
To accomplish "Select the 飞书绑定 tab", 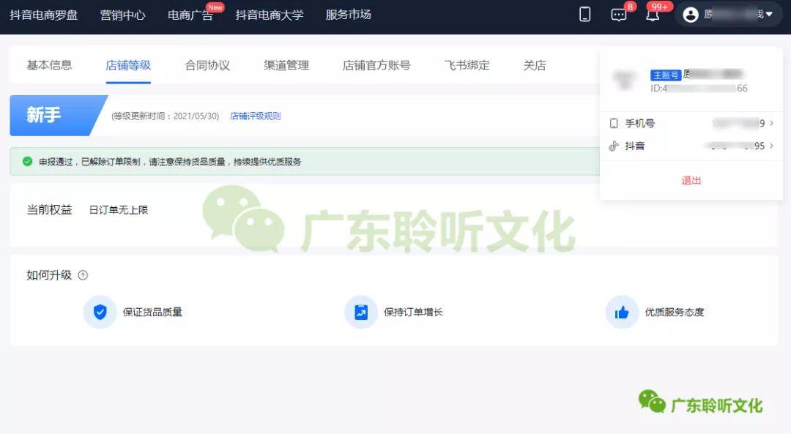I will pos(467,65).
